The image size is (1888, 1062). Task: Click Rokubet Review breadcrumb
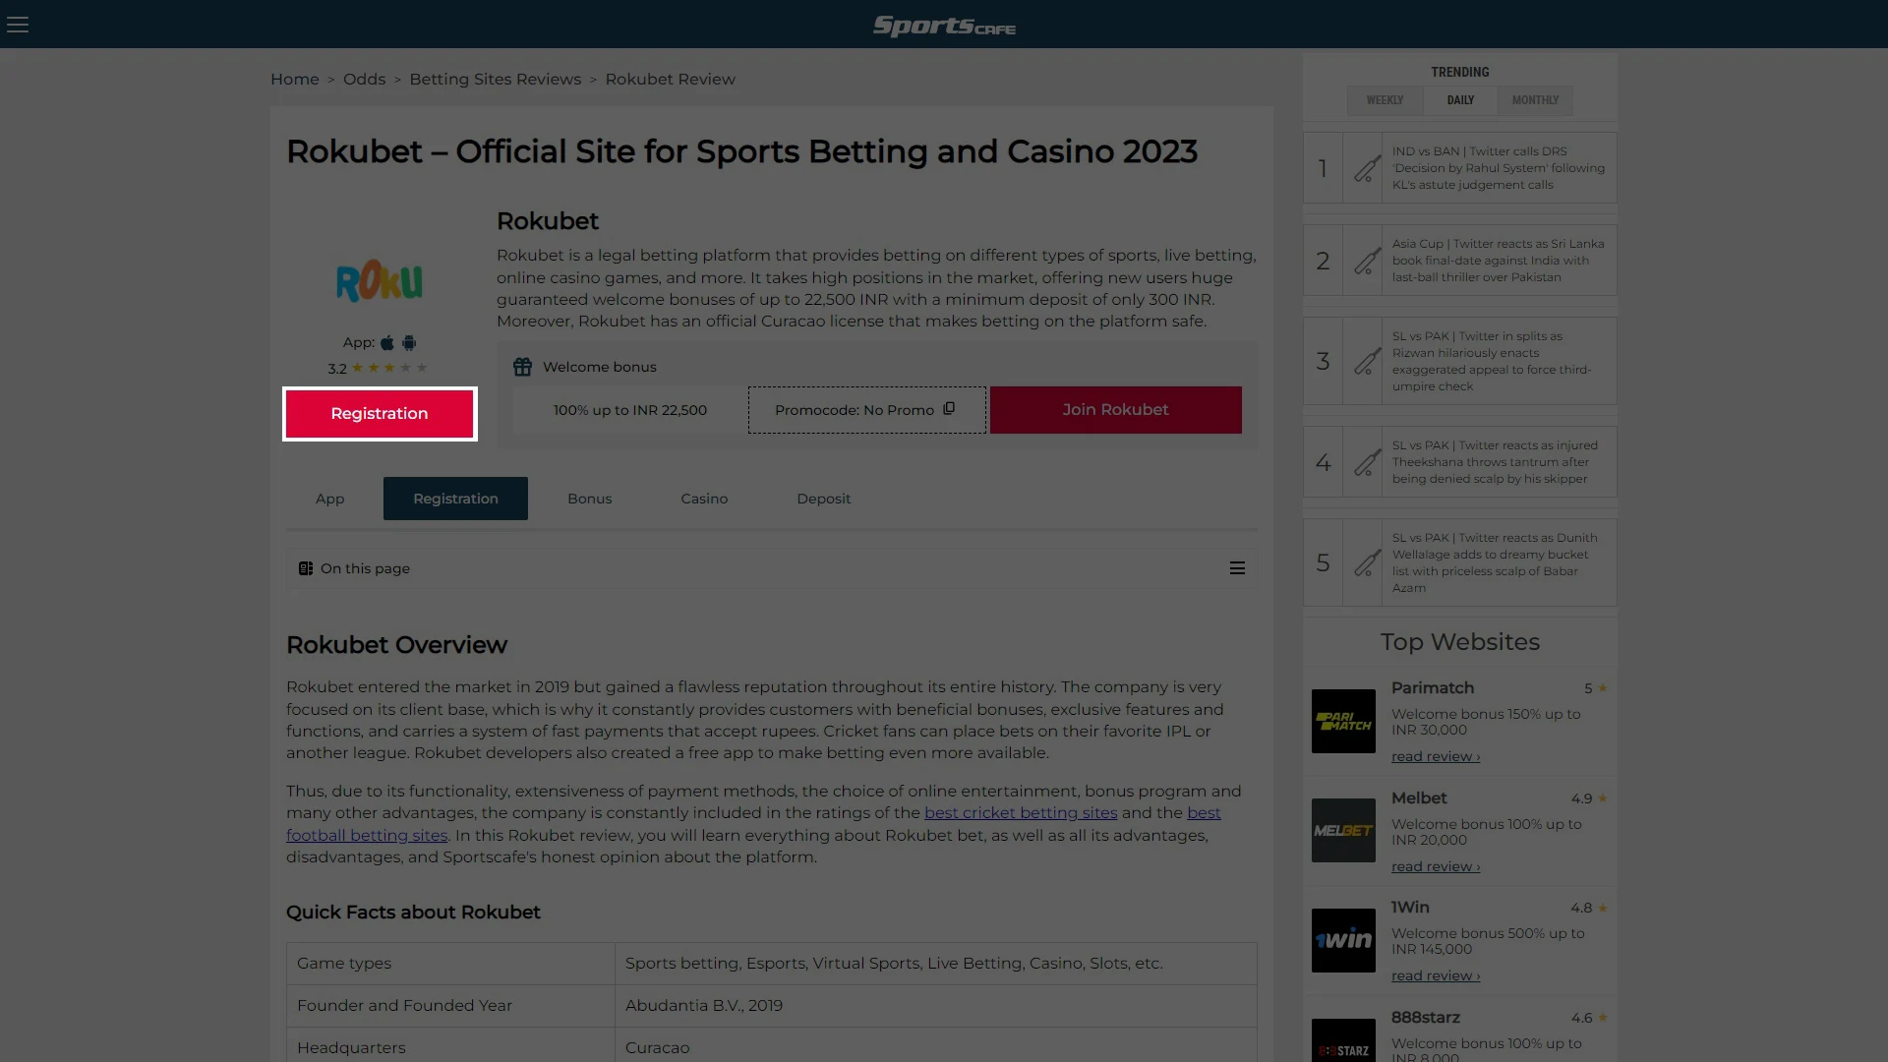[670, 80]
